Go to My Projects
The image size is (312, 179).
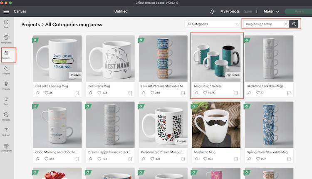(x=230, y=12)
